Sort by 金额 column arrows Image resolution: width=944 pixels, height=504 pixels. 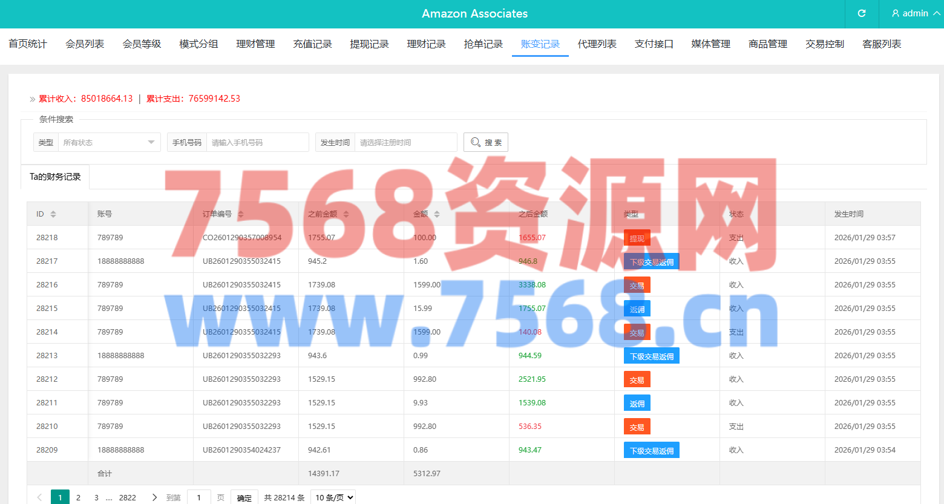[437, 214]
